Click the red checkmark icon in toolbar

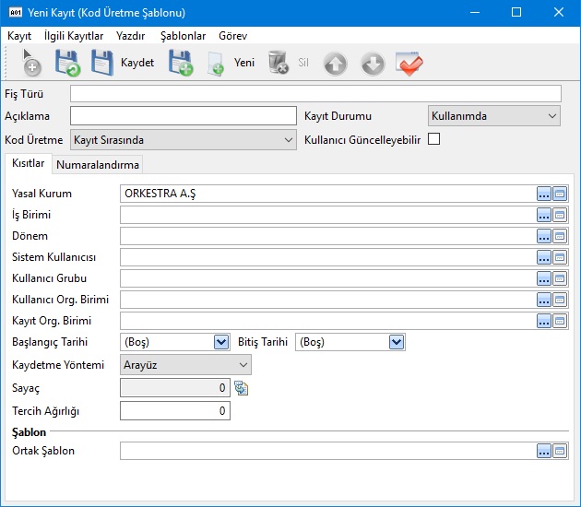tap(409, 64)
